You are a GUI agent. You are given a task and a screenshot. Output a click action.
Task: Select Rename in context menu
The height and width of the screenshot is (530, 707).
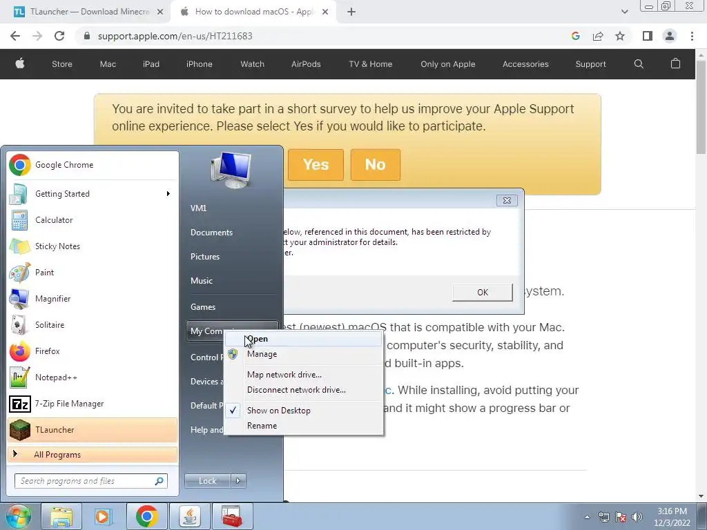pyautogui.click(x=304, y=426)
